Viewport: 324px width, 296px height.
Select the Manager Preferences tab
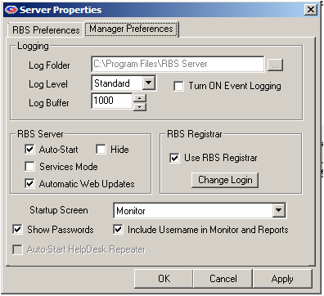131,29
